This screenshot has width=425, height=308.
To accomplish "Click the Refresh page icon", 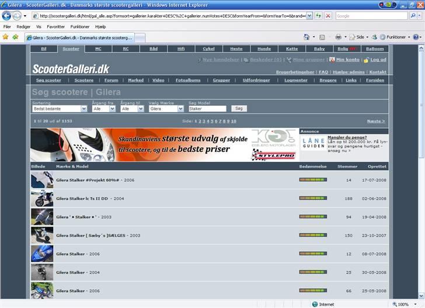I will pos(319,16).
